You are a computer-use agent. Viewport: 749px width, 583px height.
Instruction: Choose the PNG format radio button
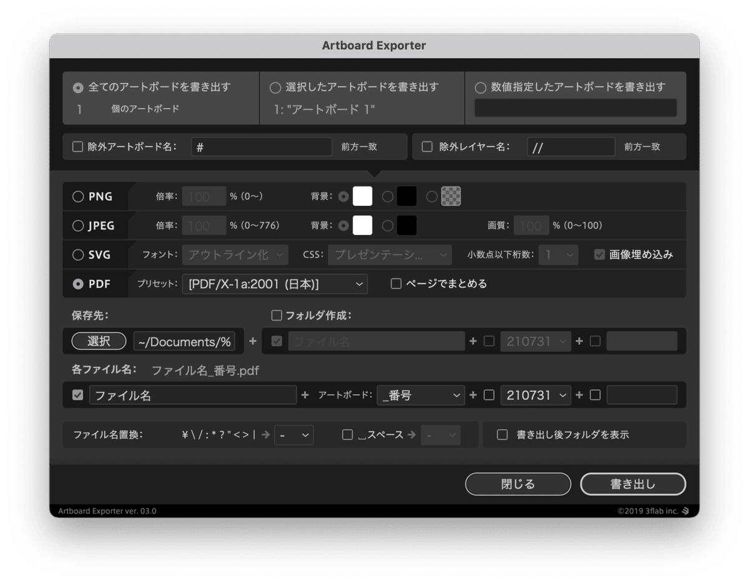(78, 196)
